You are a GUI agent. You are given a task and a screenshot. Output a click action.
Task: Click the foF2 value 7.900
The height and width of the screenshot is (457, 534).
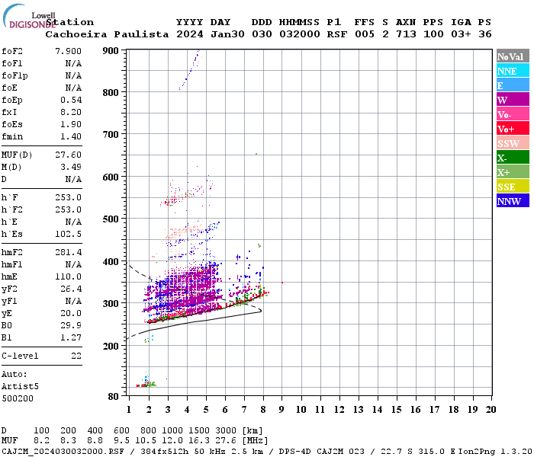[x=68, y=51]
